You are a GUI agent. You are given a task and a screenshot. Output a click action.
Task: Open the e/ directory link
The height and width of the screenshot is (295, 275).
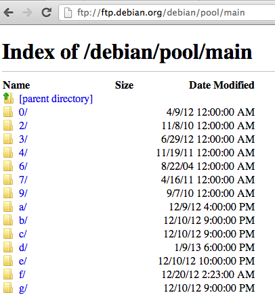pos(22,261)
